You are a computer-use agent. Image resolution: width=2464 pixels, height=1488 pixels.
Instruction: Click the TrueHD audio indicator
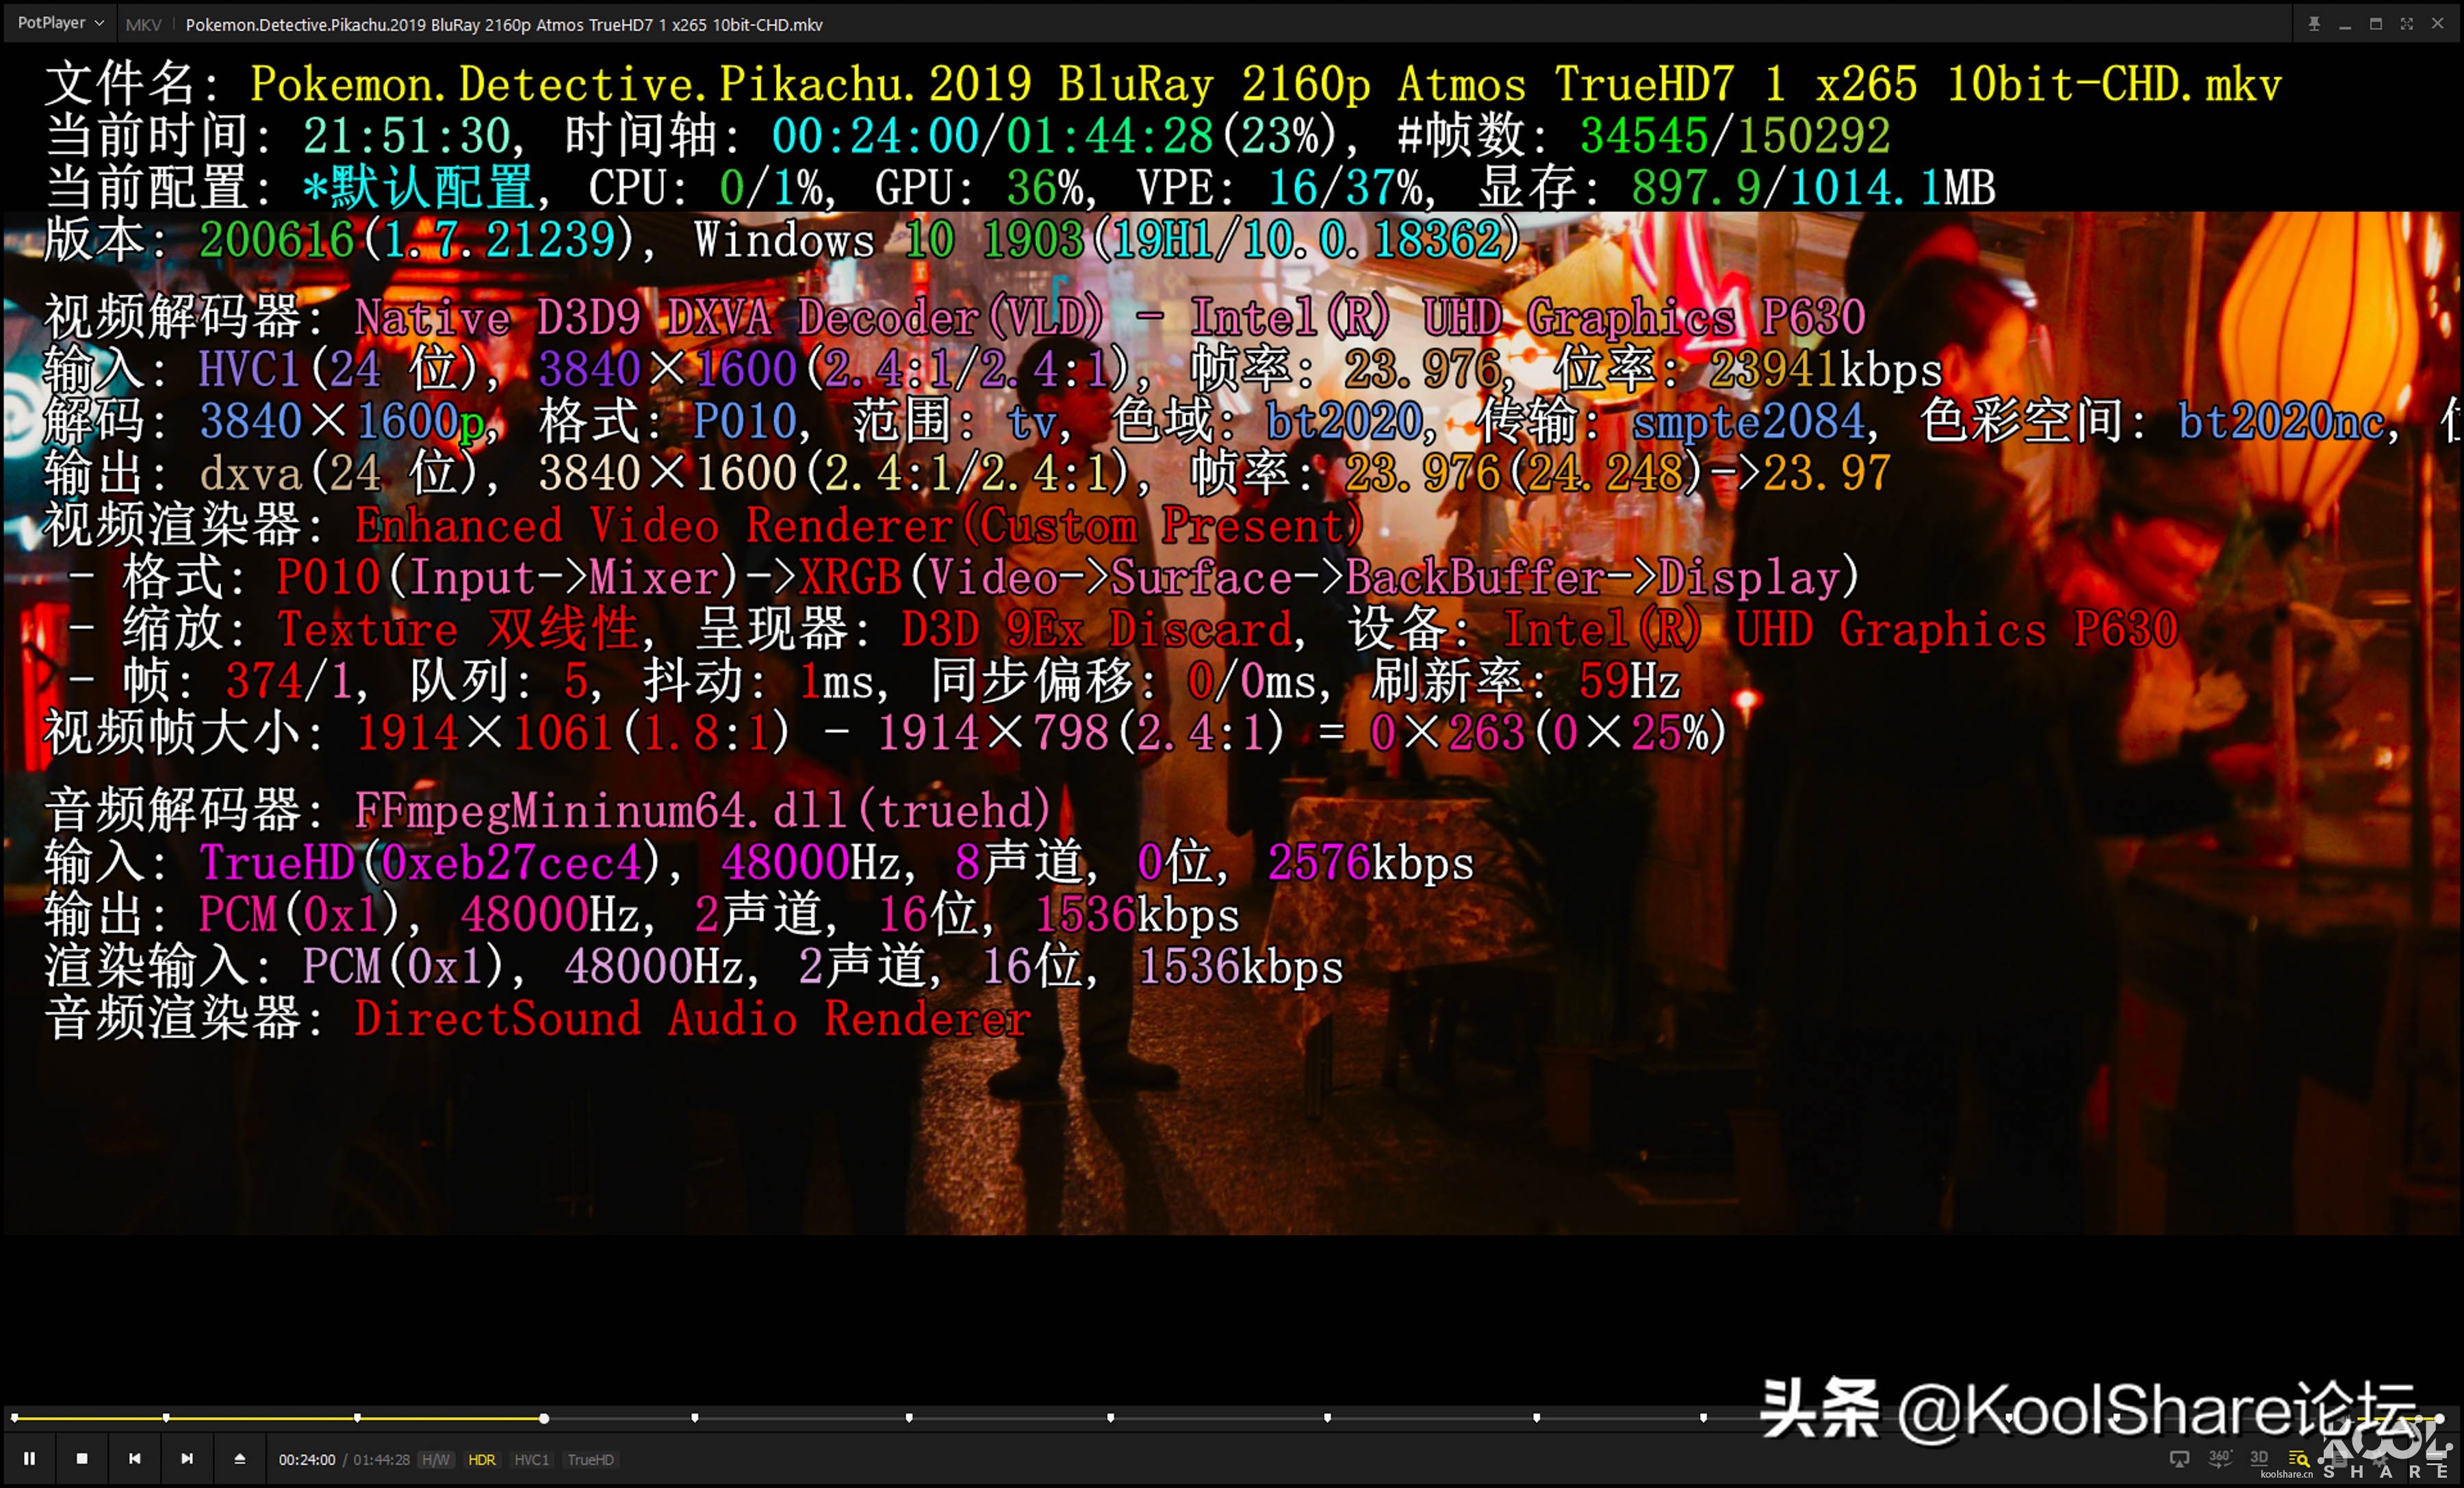click(x=591, y=1459)
